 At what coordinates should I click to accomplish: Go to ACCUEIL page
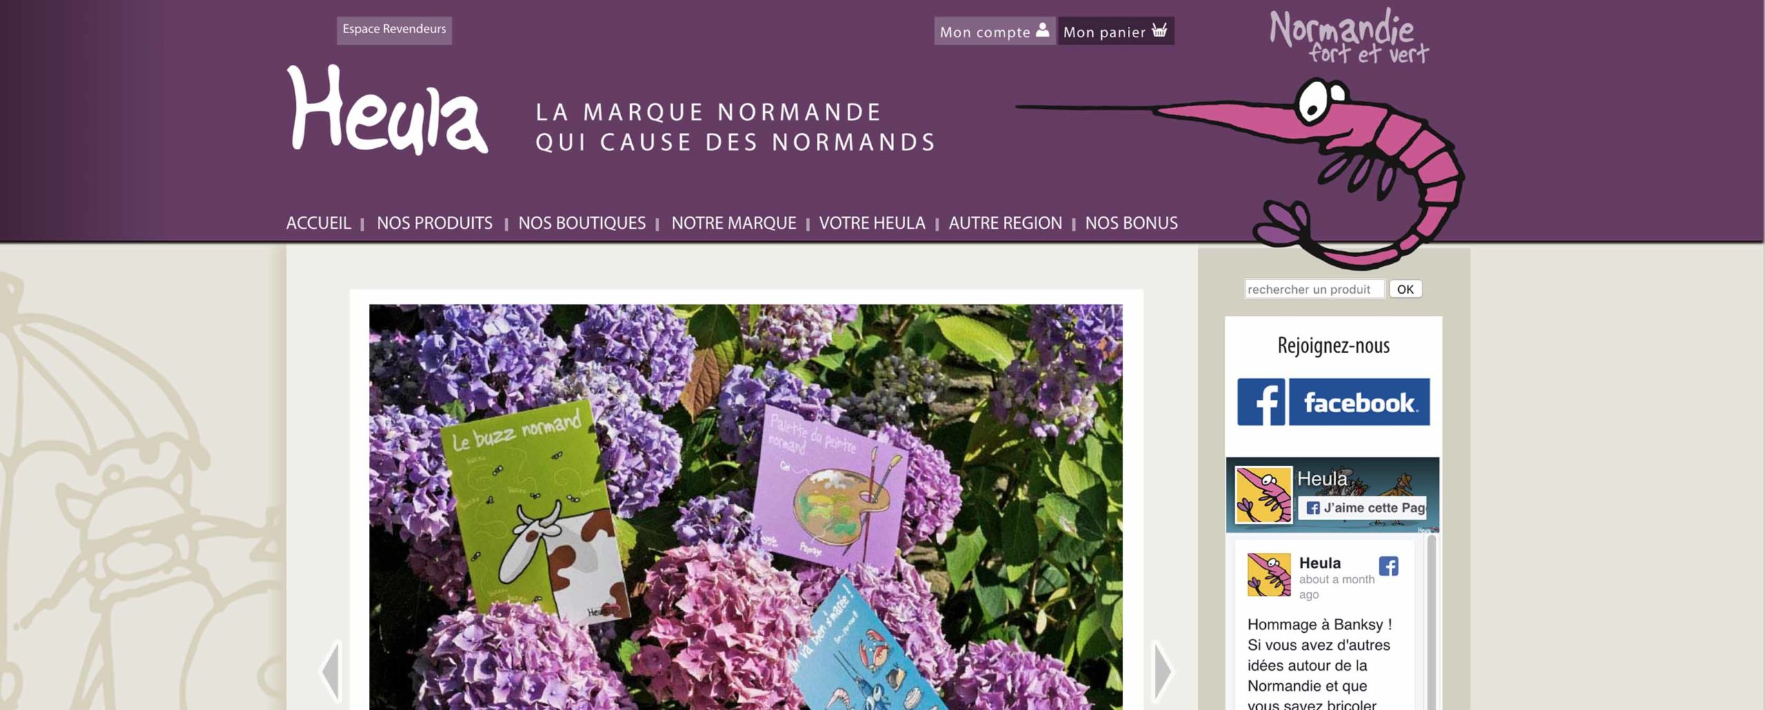point(319,223)
